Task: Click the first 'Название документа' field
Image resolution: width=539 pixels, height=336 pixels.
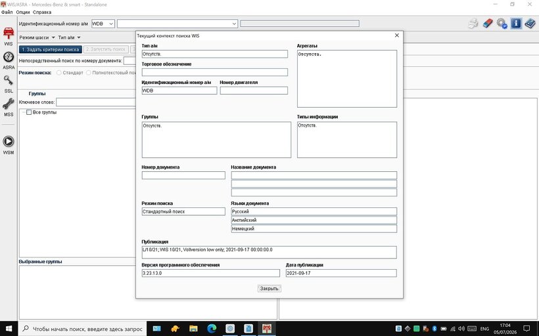Action: tap(314, 175)
